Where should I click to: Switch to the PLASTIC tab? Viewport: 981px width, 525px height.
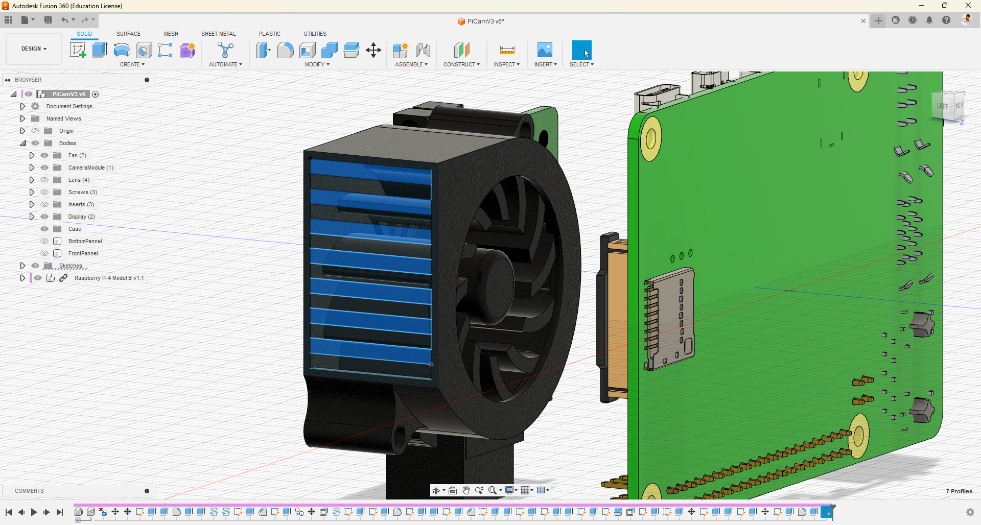pos(270,34)
